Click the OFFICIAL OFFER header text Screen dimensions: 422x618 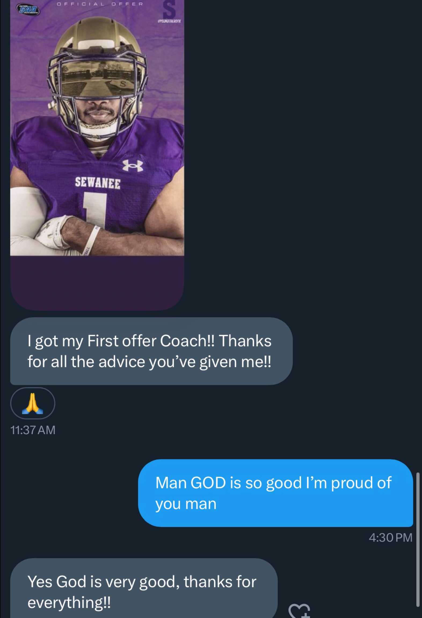100,4
